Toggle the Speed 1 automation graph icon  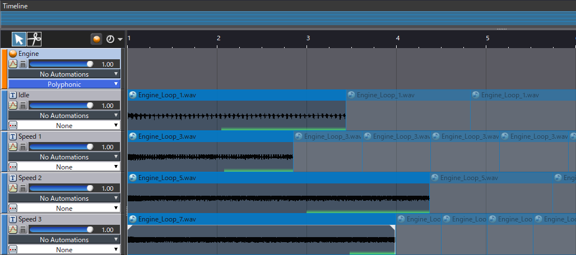(13, 147)
